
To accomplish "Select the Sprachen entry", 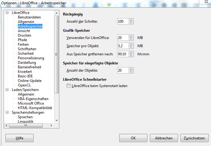I will pyautogui.click(x=25, y=117).
